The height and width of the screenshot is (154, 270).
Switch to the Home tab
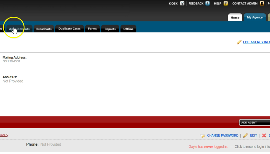tap(235, 18)
